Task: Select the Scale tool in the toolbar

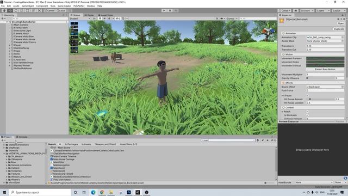Action: (x=22, y=10)
